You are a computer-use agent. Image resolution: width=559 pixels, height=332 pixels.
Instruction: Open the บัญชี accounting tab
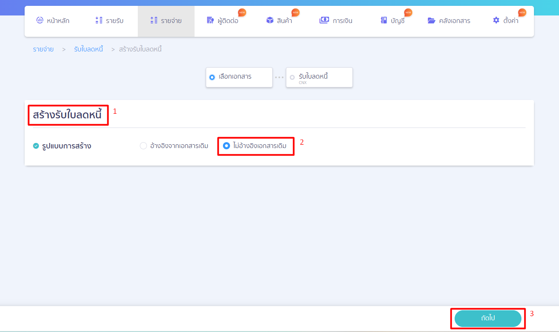[392, 20]
